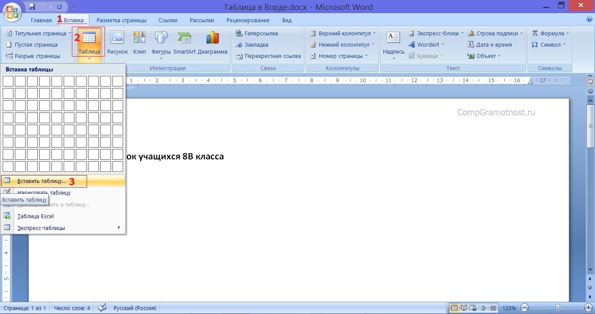
Task: Click the Office button logo
Action: coord(12,12)
